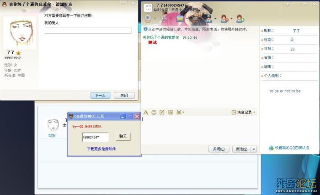320x195 pixels.
Task: Add as friend with the green plus icon
Action: (x=240, y=19)
